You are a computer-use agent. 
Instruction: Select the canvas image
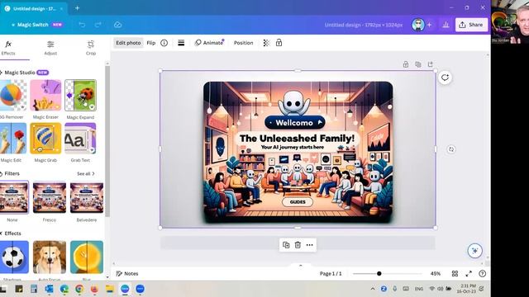click(298, 149)
